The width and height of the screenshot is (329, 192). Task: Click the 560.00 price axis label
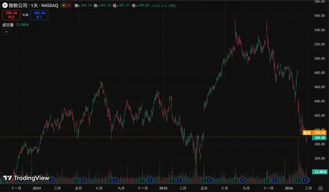[x=320, y=16]
